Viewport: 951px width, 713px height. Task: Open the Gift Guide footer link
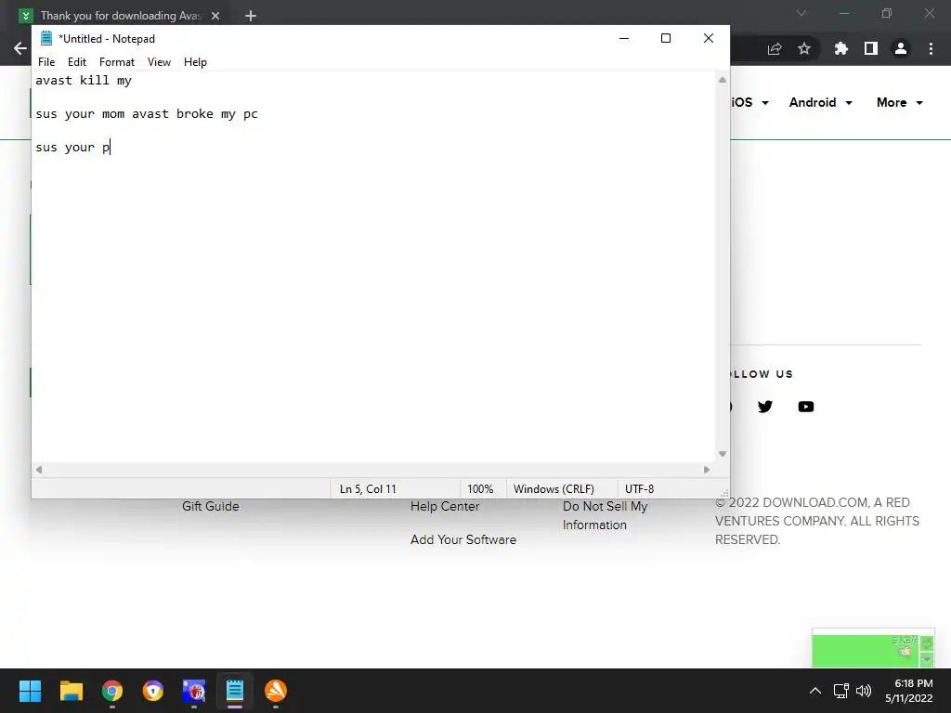click(x=211, y=506)
